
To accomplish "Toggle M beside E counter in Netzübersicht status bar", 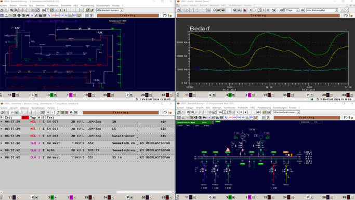I will [x=93, y=95].
